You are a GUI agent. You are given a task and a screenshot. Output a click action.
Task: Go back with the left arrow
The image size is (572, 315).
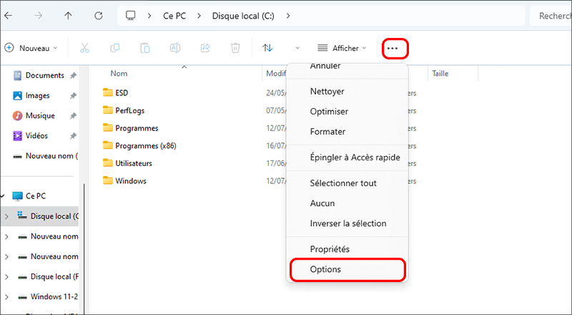click(8, 16)
